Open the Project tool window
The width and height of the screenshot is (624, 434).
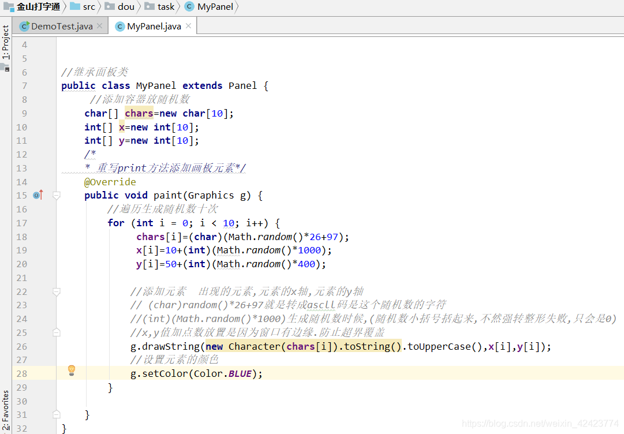[x=5, y=42]
